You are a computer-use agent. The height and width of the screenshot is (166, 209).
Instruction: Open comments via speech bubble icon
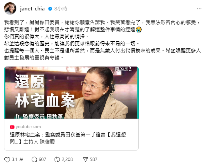click(34, 160)
